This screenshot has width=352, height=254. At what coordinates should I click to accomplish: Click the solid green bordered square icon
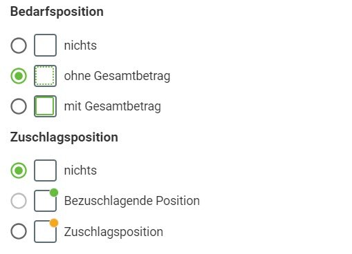[x=45, y=106]
